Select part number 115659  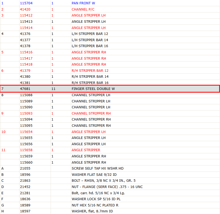pos(26,156)
